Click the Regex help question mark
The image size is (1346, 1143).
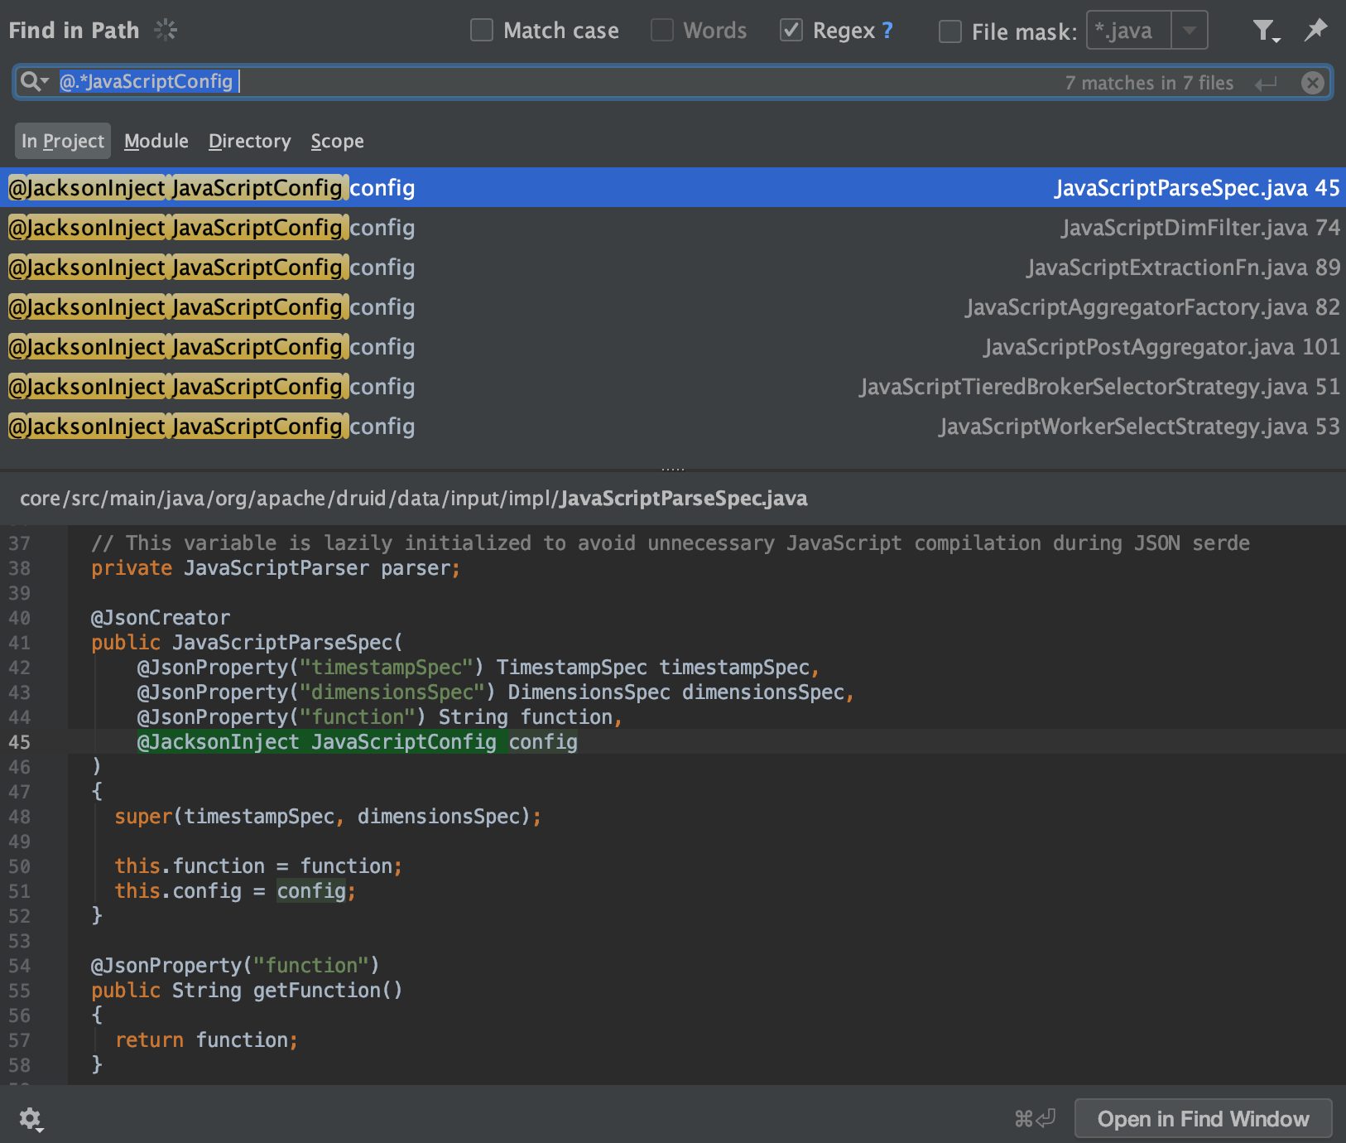coord(887,31)
